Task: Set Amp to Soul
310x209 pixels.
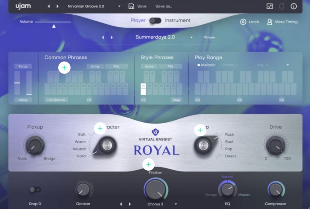Action: click(x=229, y=142)
